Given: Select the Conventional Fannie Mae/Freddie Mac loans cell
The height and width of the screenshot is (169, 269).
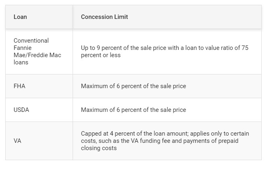Looking at the screenshot, I should point(39,52).
